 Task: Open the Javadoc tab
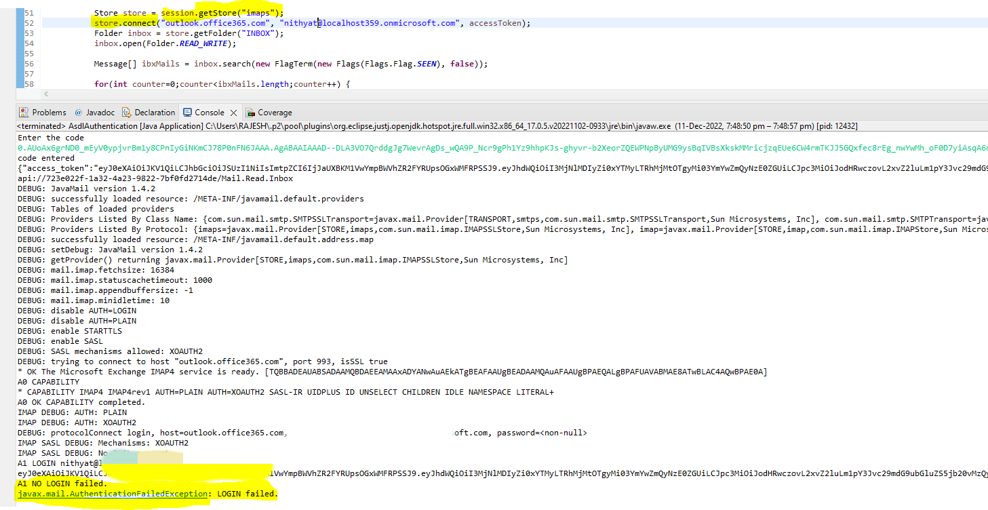click(x=99, y=113)
